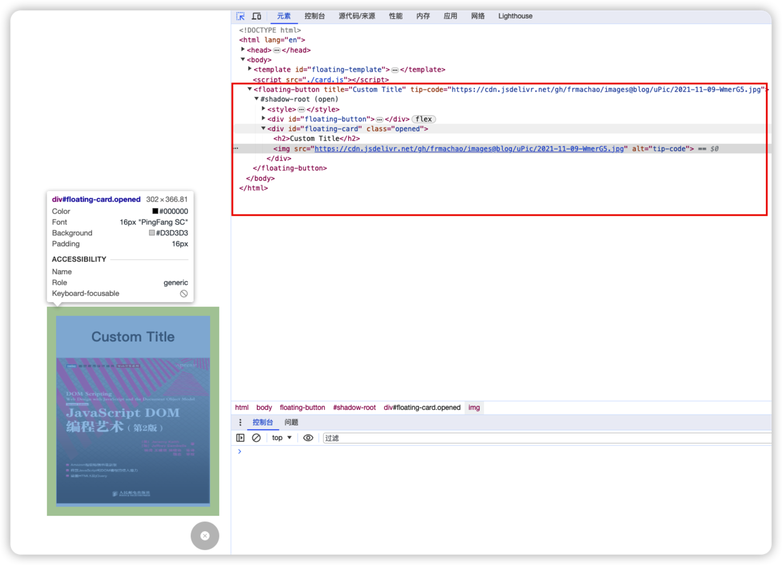Select html in the breadcrumb bar
Image resolution: width=782 pixels, height=565 pixels.
241,408
